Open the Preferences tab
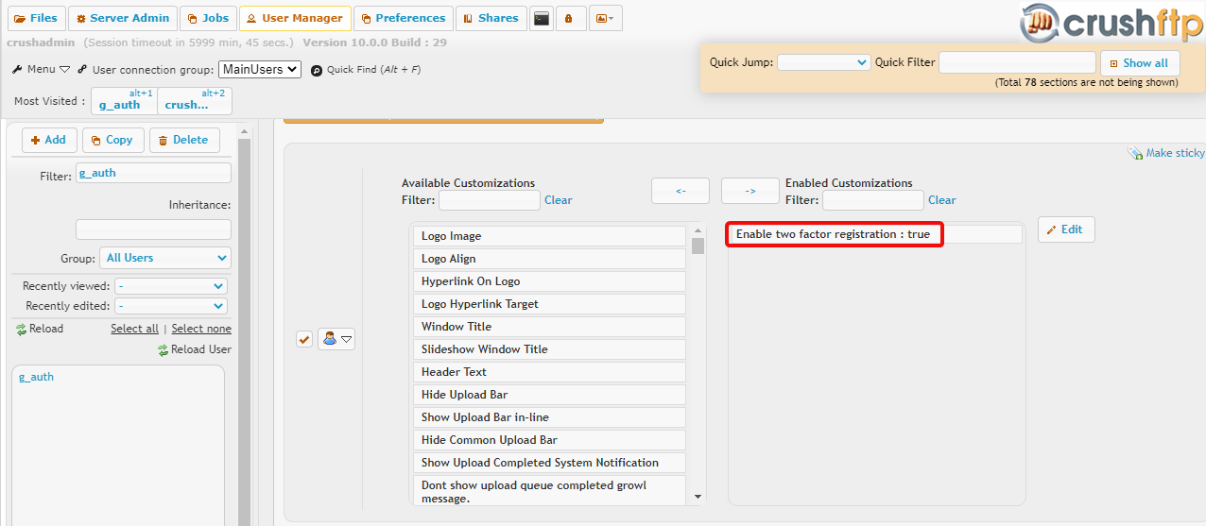Viewport: 1206px width, 526px height. (403, 18)
